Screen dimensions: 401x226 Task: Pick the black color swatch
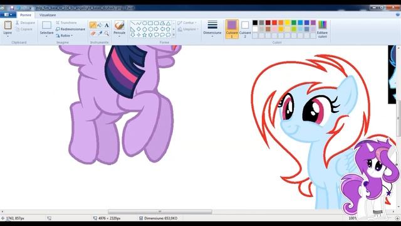click(x=255, y=23)
